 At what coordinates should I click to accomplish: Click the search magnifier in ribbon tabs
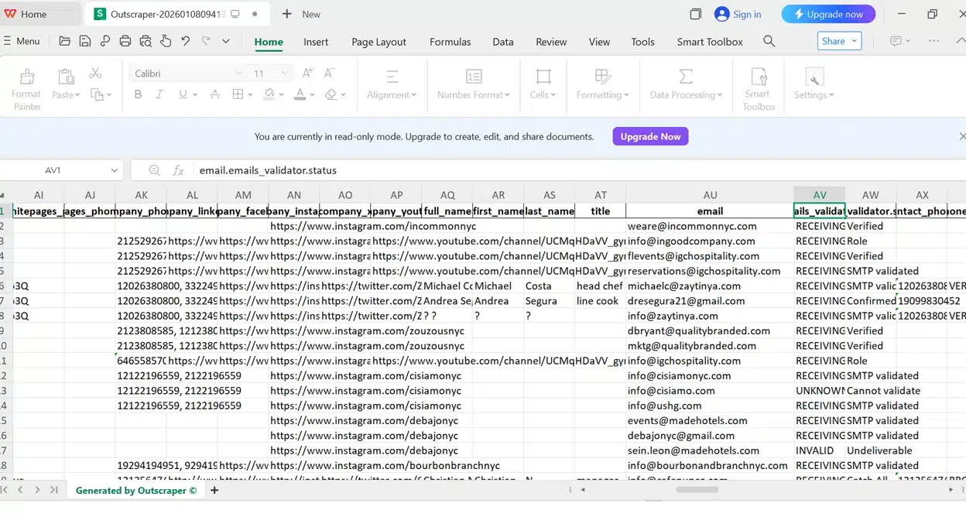tap(769, 42)
